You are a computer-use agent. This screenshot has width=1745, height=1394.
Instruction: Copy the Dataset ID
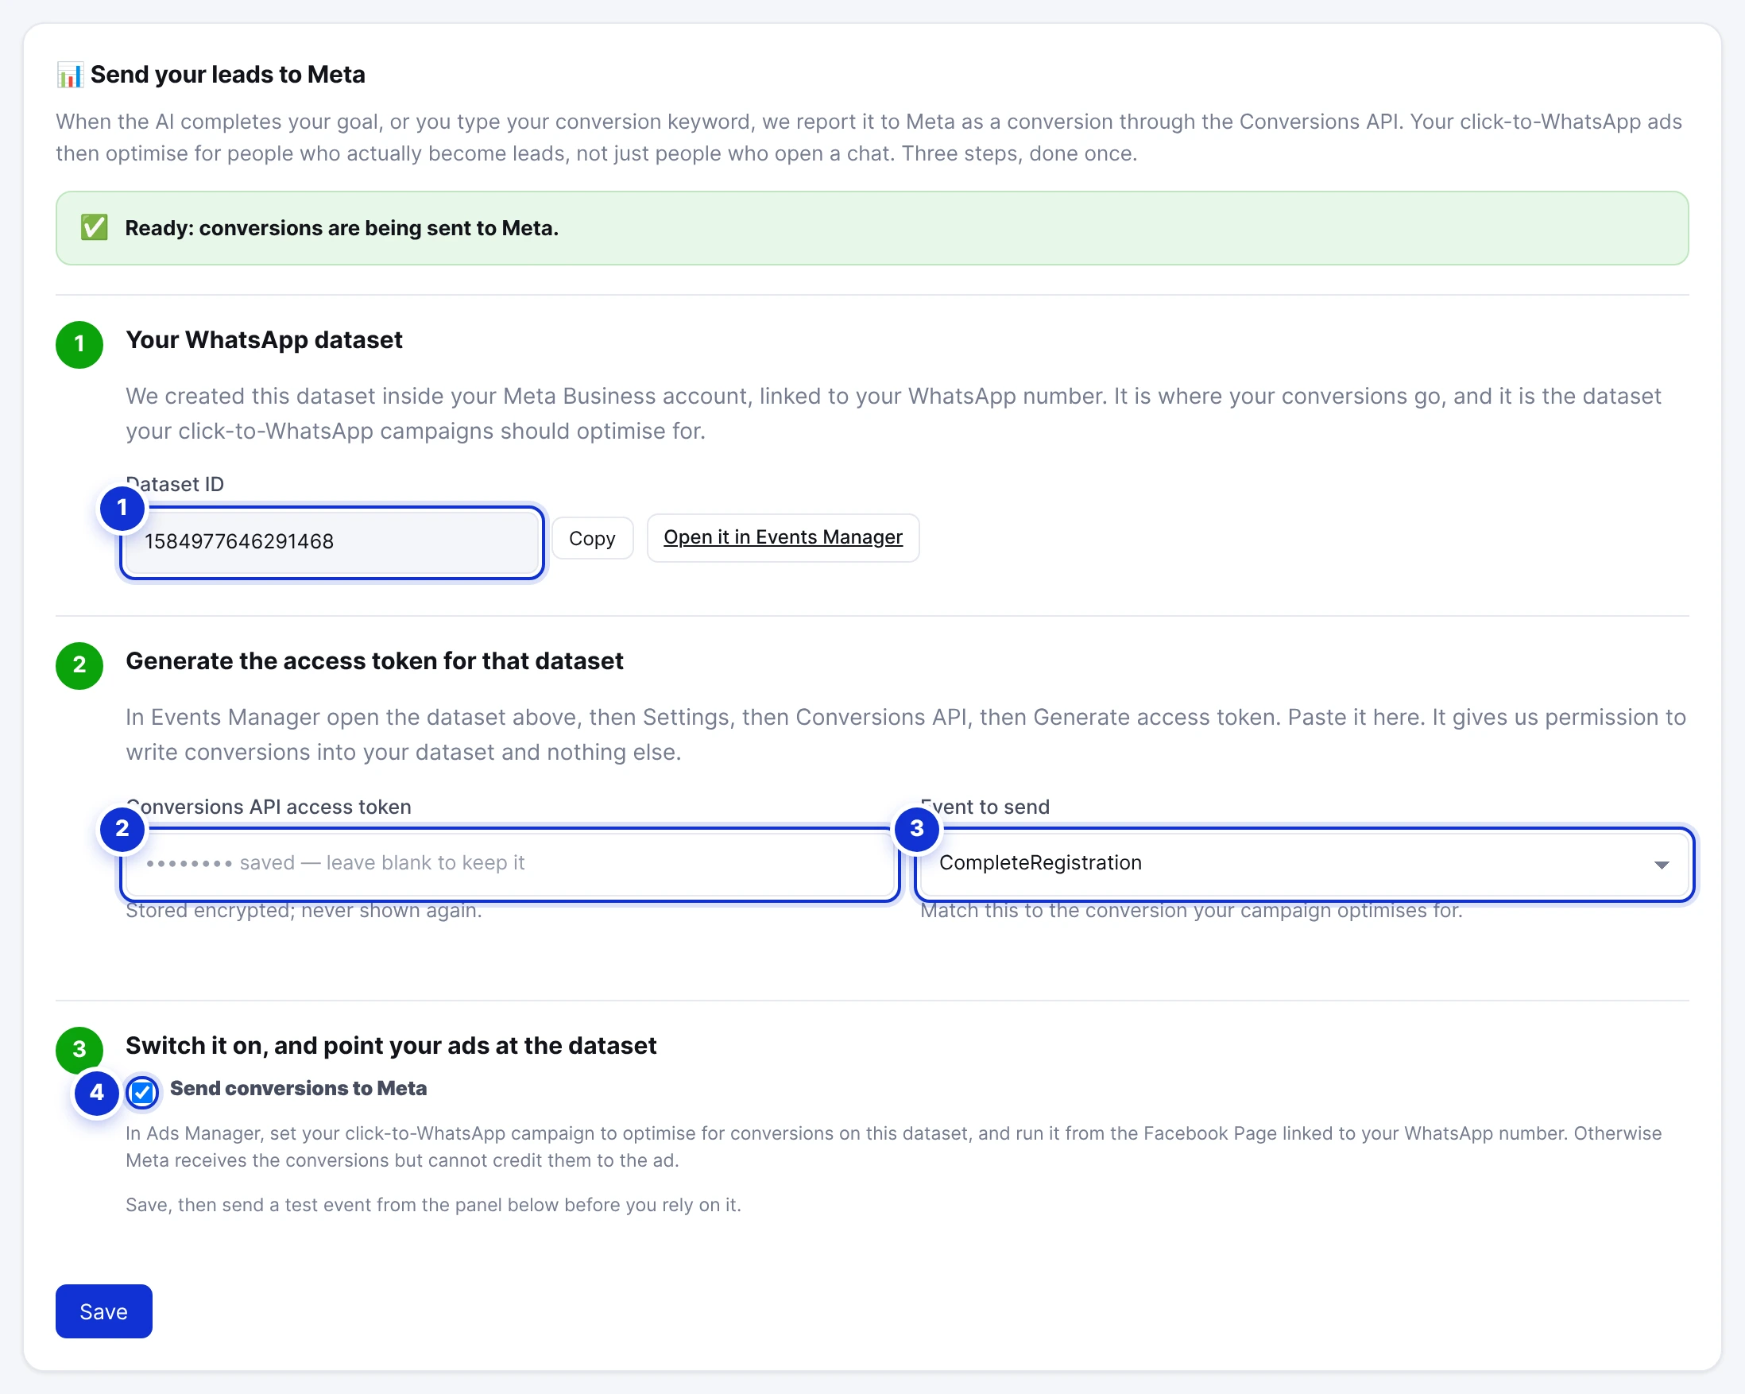(592, 538)
